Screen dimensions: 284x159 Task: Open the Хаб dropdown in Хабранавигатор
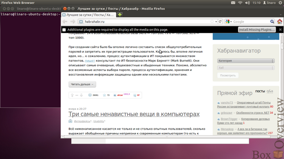246,68
